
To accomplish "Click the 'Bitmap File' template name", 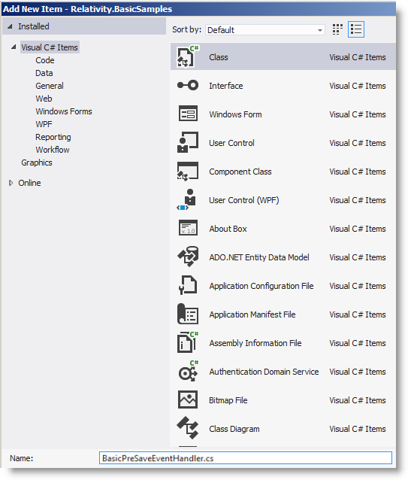I will (228, 400).
